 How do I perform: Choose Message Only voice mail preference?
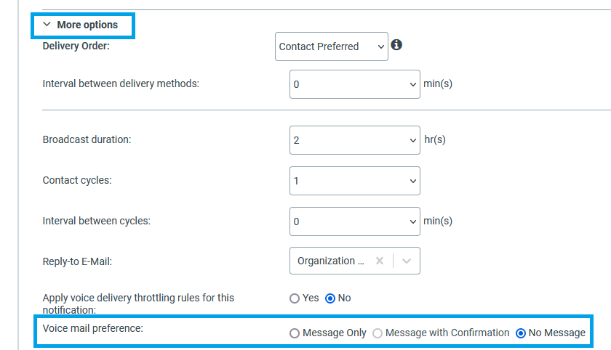pos(295,333)
